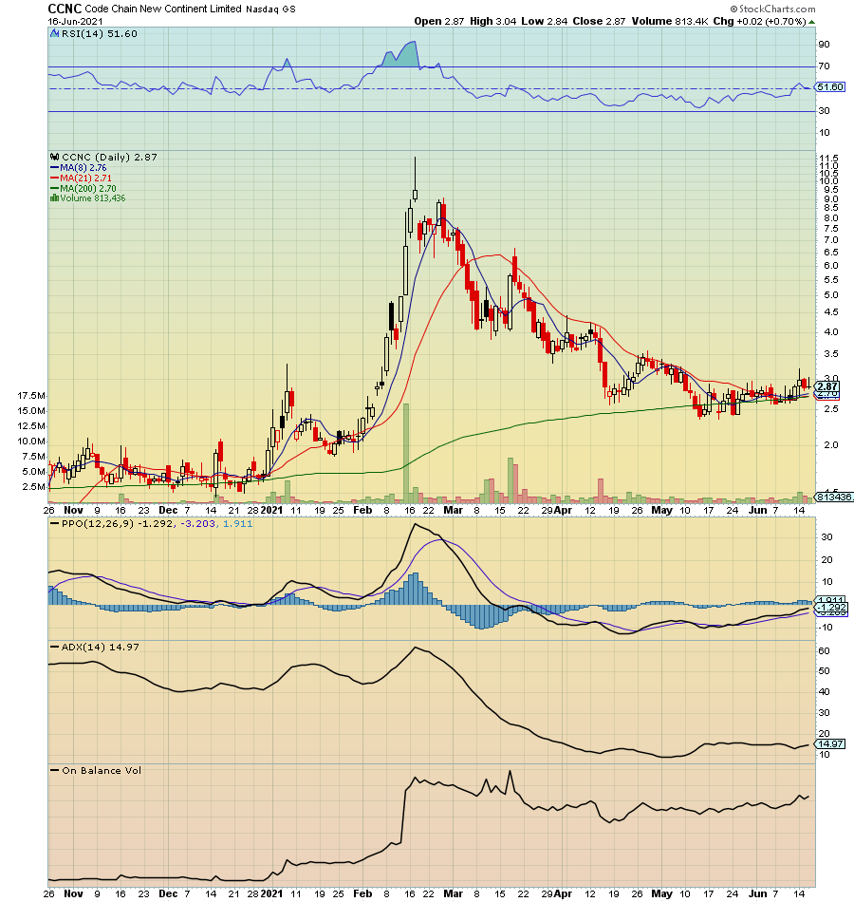Click the Volume 813,436 legend entry
Image resolution: width=854 pixels, height=902 pixels.
coord(93,197)
